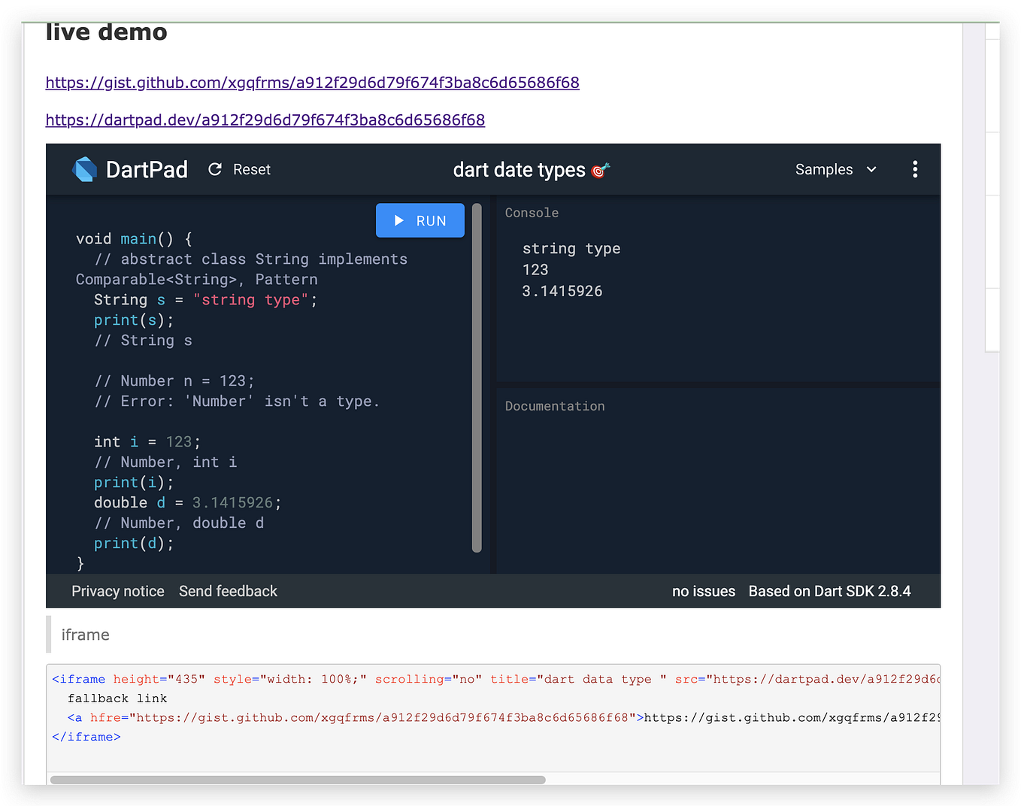Click the '// abstract class String implements' comment
Viewport: 1021px width, 806px height.
click(x=251, y=259)
